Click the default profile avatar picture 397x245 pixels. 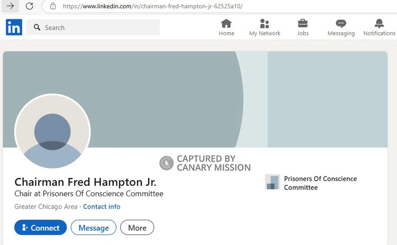53,132
